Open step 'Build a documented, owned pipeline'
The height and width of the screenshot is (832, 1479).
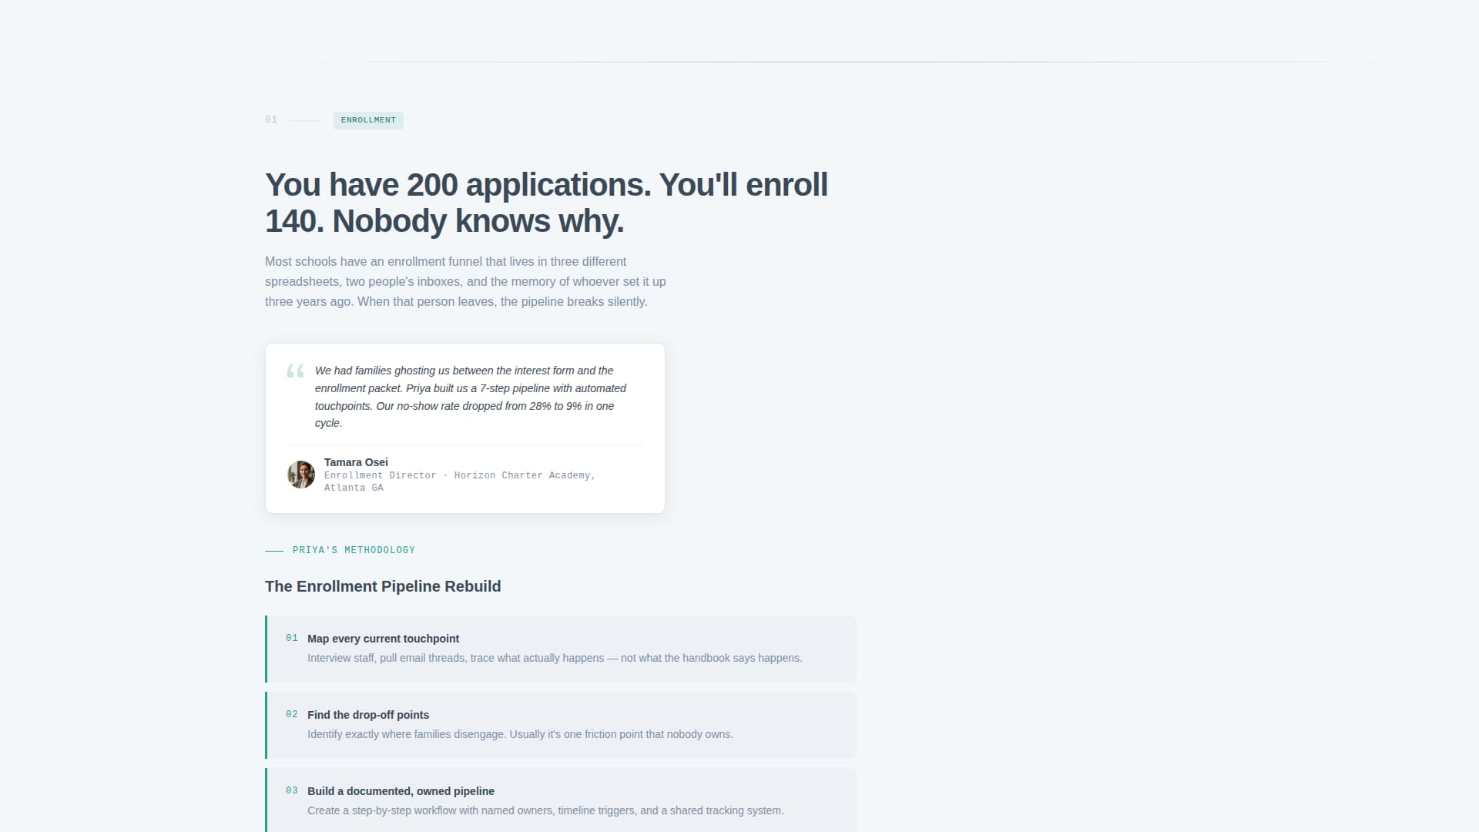click(x=561, y=800)
